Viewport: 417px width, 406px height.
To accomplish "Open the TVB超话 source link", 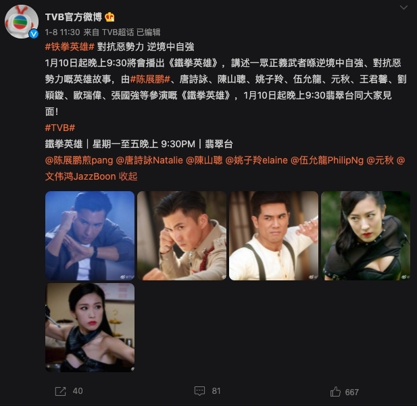I will point(118,32).
